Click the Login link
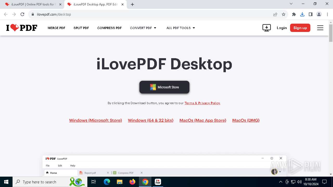Image resolution: width=333 pixels, height=187 pixels. (282, 28)
